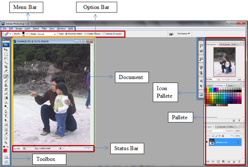Select Create Texture radio button
The height and width of the screenshot is (167, 248).
(x=85, y=34)
